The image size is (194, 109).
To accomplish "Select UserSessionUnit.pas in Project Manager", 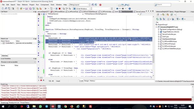I will point(169,39).
